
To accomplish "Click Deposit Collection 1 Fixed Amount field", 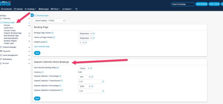I will pos(90,82).
